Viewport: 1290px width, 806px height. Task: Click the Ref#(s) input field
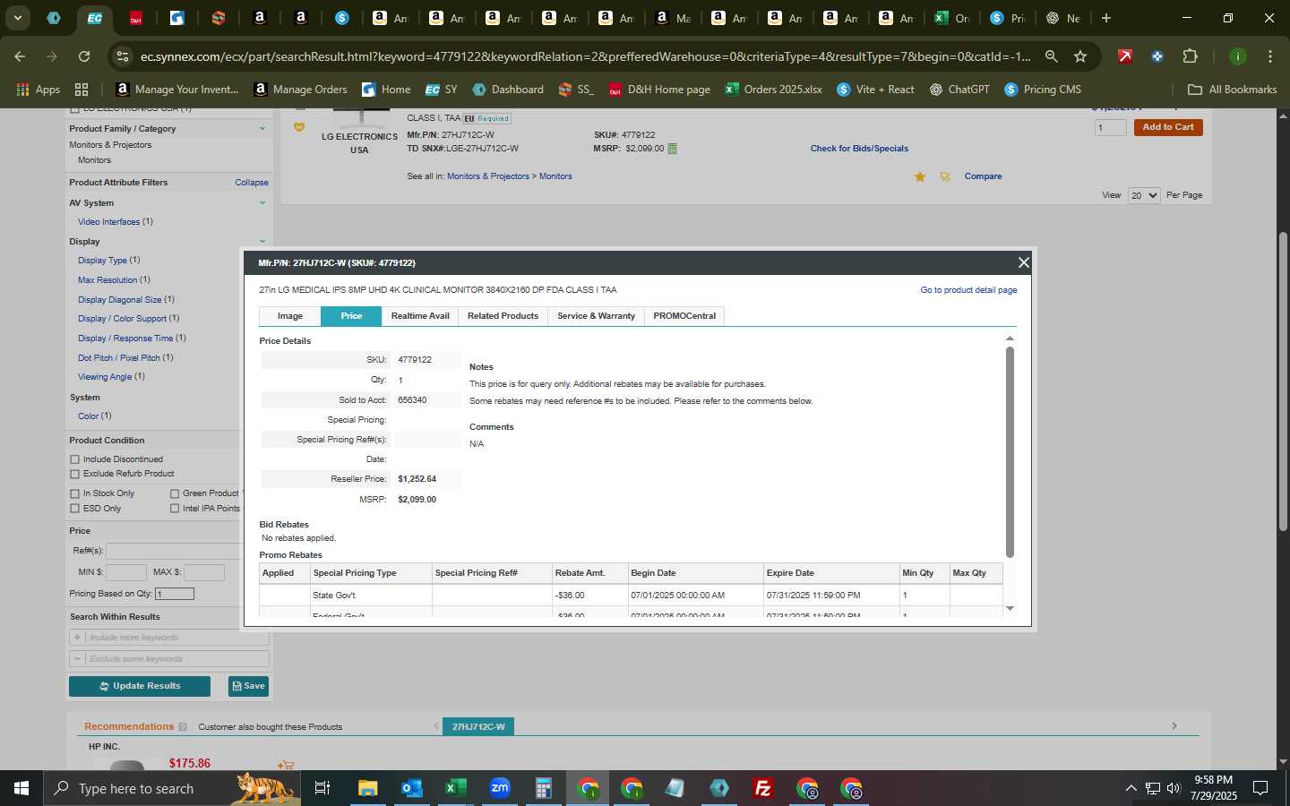click(x=174, y=551)
